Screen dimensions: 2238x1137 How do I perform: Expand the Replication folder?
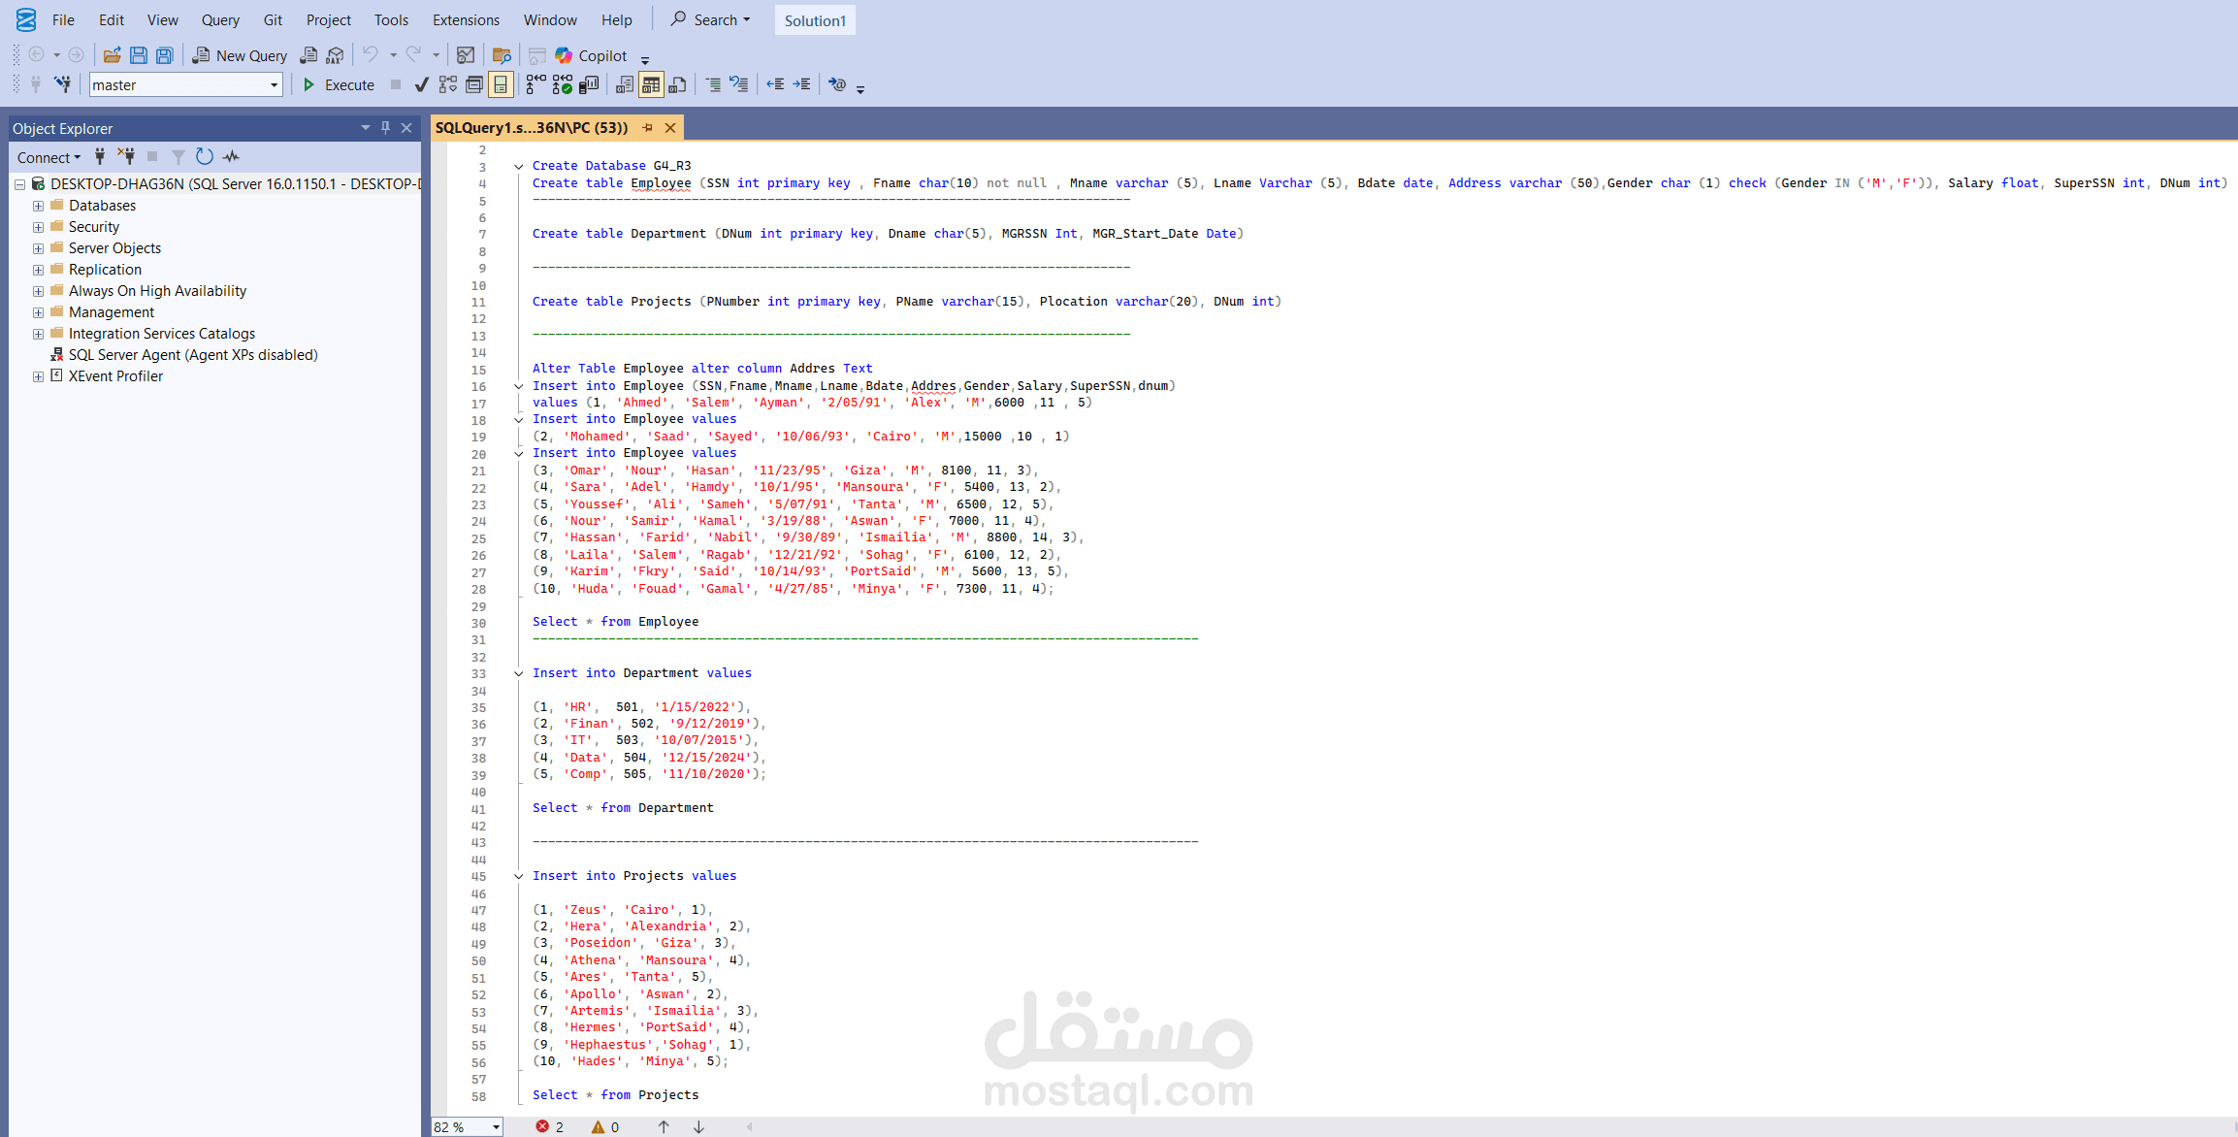click(38, 270)
